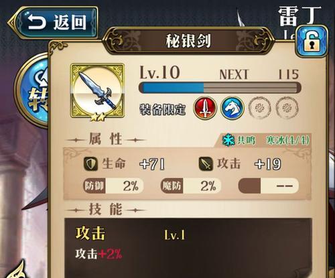Tap the empty third stat slot
This screenshot has height=278, width=335.
(269, 186)
